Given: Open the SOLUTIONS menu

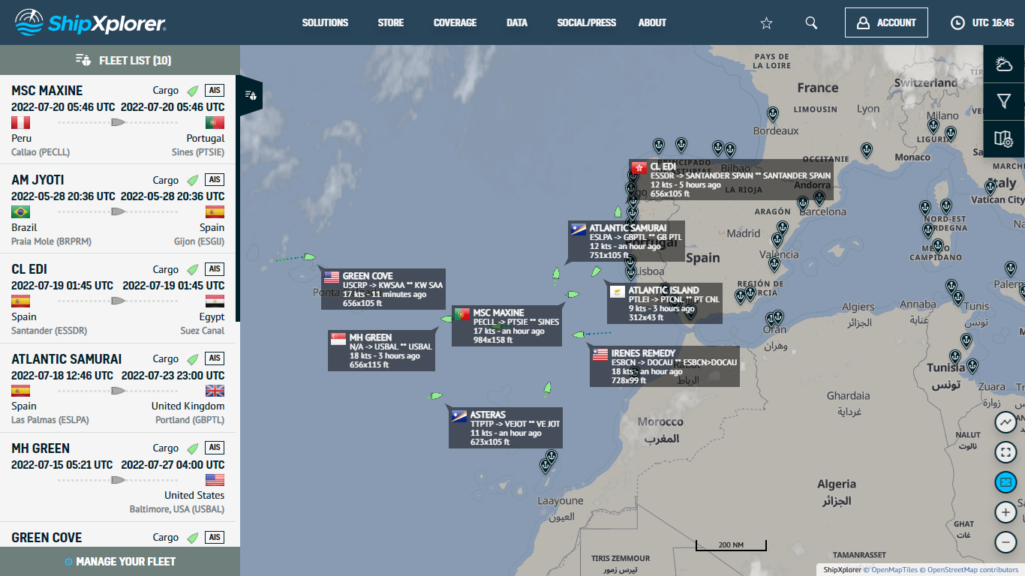Looking at the screenshot, I should click(325, 22).
